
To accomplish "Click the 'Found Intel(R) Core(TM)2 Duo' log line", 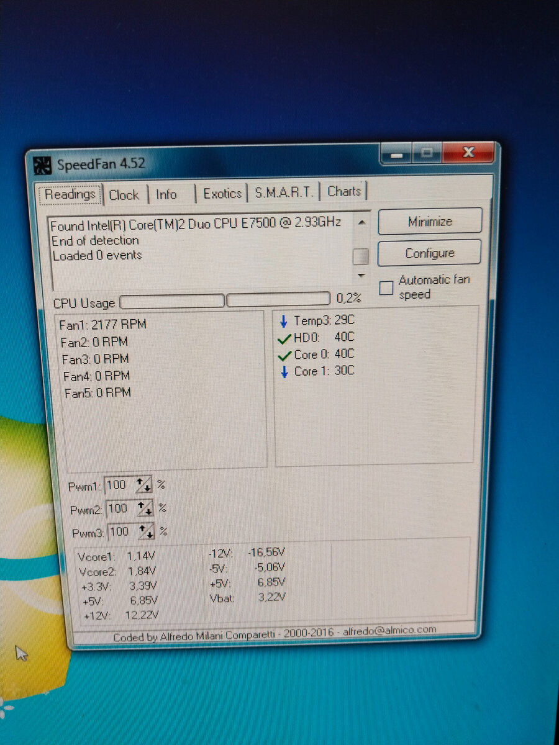I will coord(196,223).
